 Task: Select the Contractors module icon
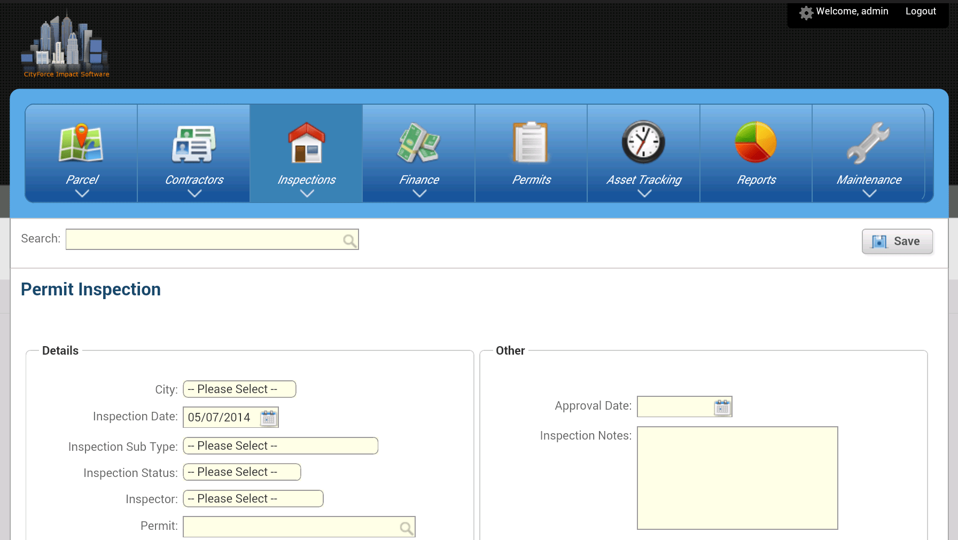[x=193, y=143]
